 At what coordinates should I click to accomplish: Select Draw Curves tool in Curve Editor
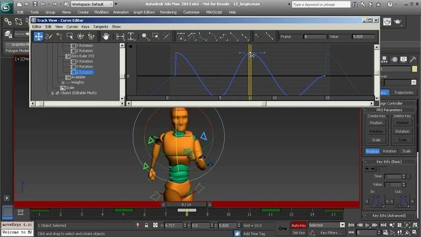click(49, 36)
